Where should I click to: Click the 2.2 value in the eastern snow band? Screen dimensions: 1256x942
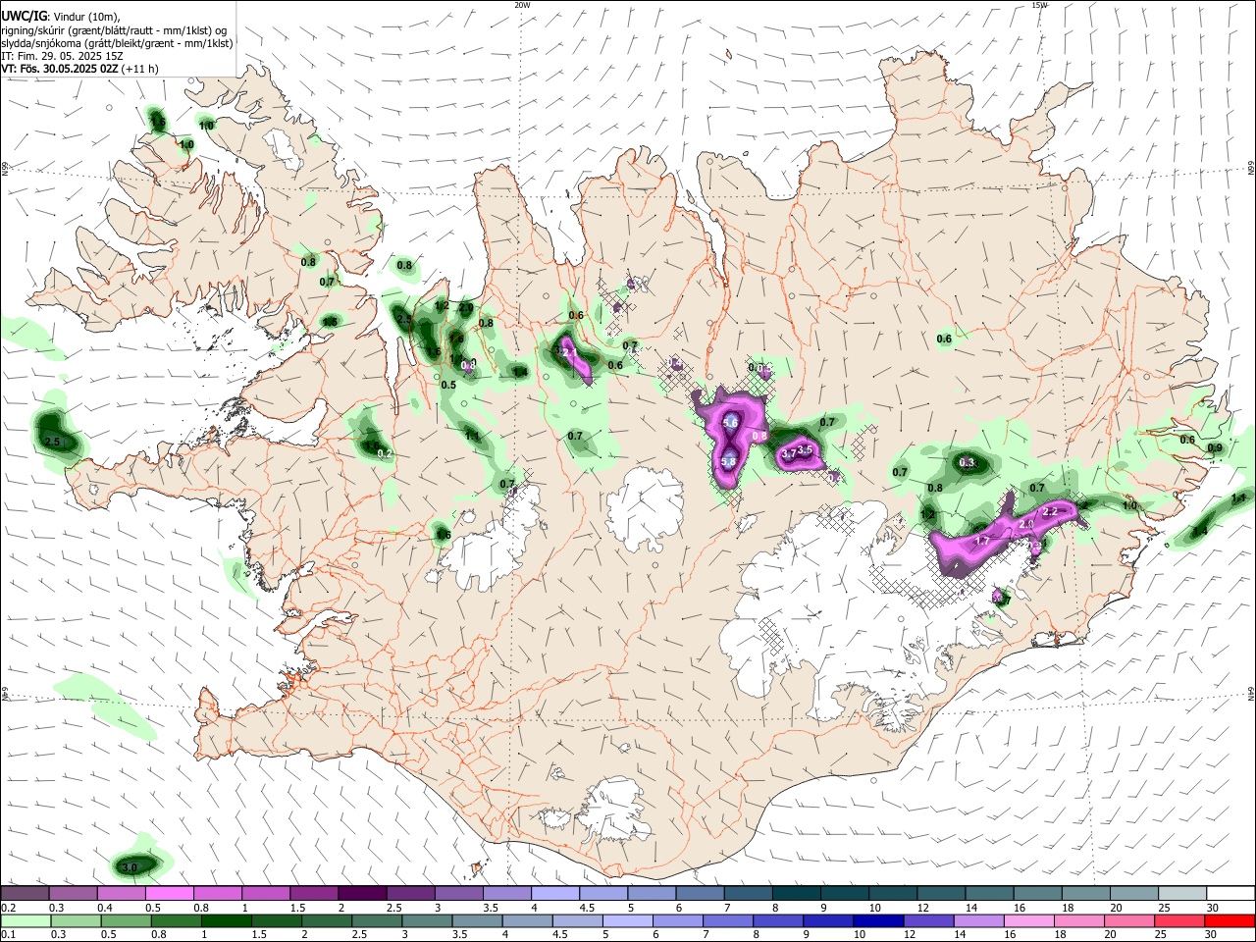point(1050,512)
